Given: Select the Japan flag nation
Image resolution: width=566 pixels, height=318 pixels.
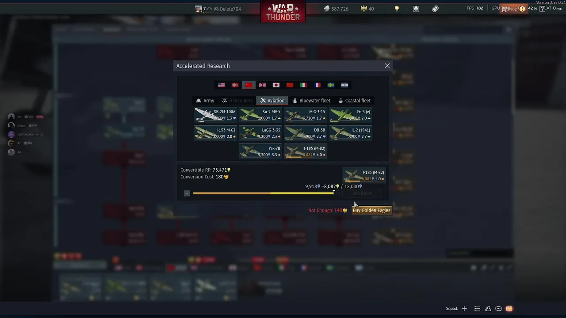Looking at the screenshot, I should (276, 85).
